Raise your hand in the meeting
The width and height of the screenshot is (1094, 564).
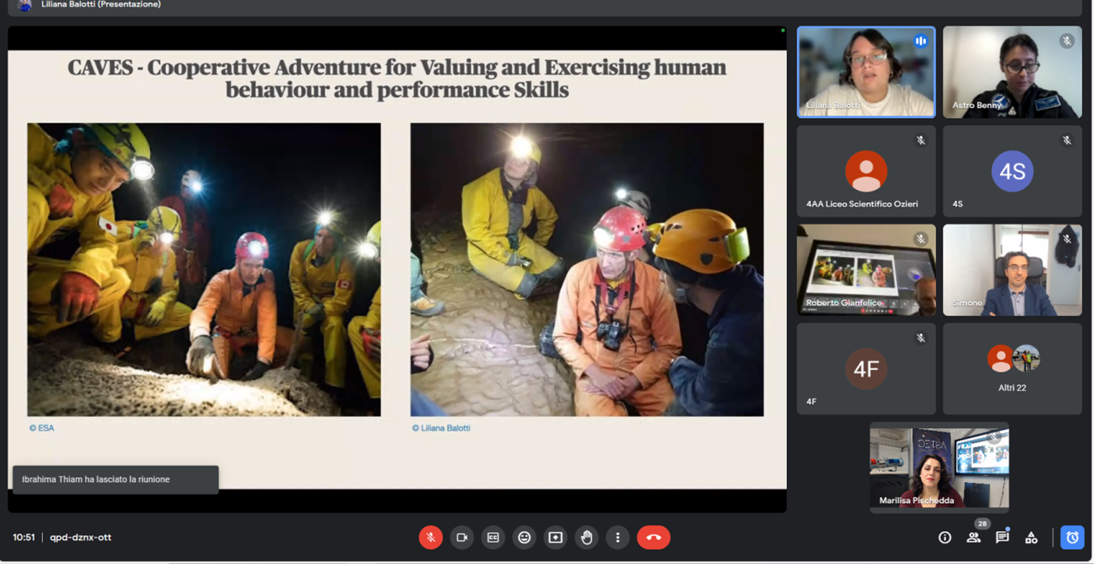[587, 537]
